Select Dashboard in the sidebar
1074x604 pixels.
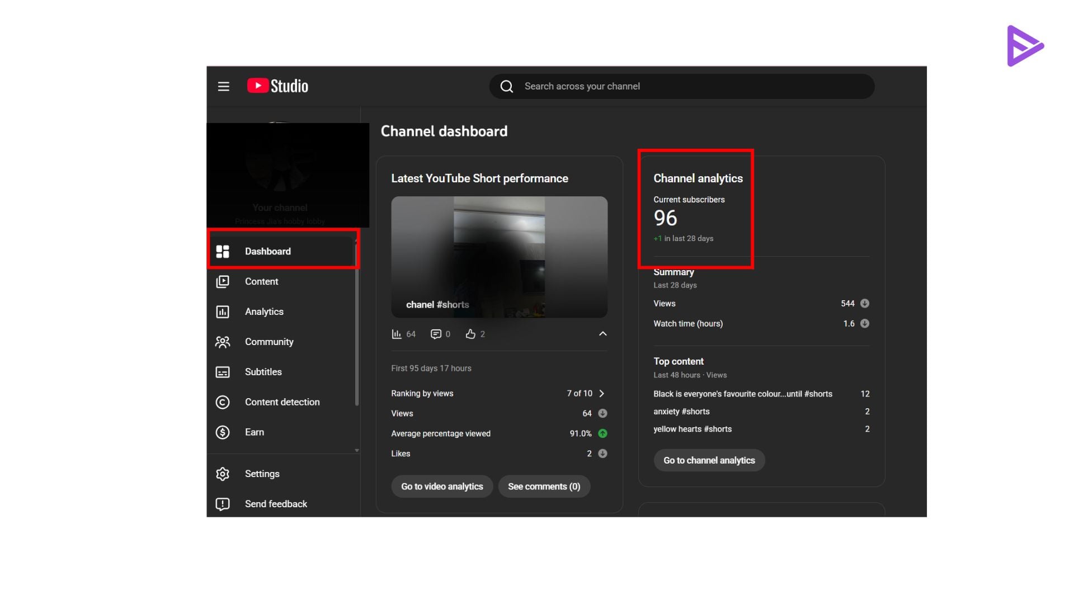pos(268,251)
